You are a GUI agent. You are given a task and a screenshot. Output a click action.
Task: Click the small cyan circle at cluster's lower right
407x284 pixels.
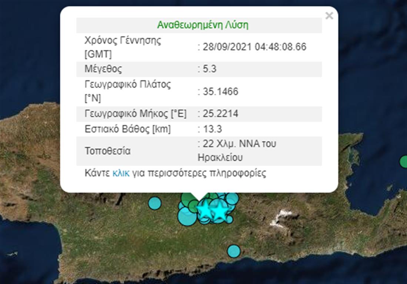tap(229, 219)
